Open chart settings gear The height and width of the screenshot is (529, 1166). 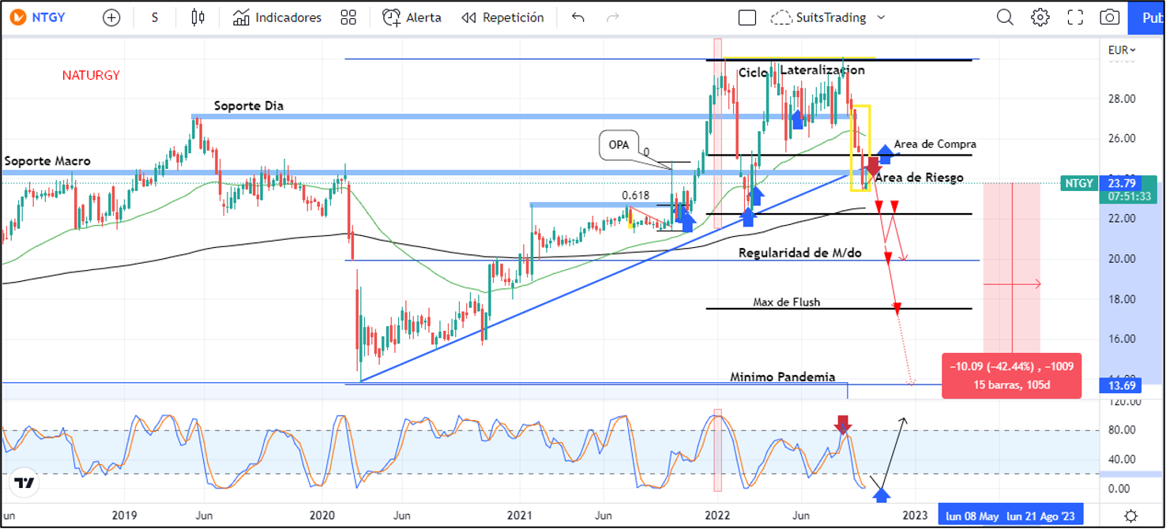1040,17
